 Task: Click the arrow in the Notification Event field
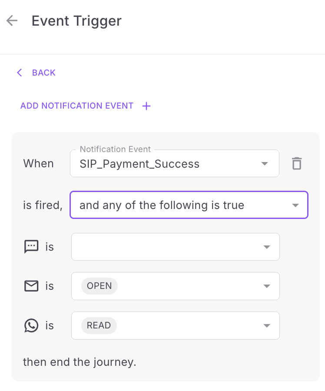[265, 164]
